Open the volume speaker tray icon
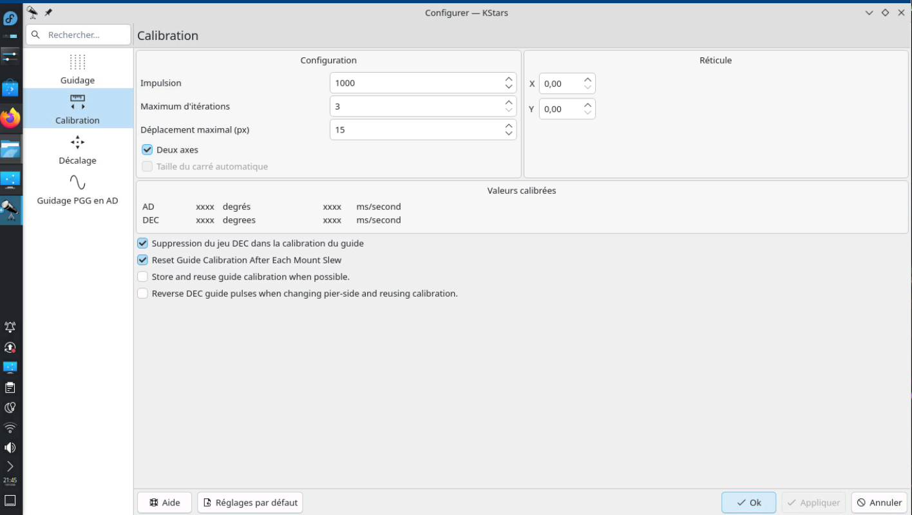This screenshot has width=912, height=515. point(10,447)
